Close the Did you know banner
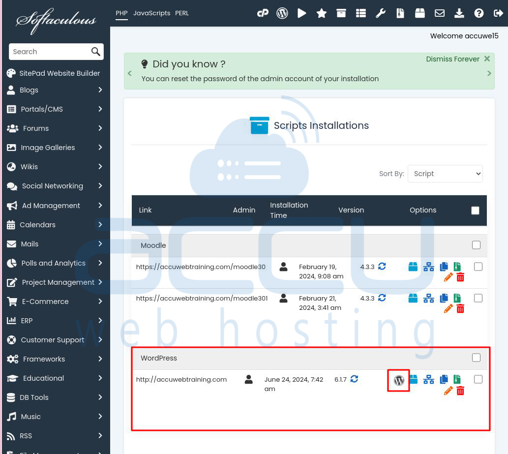 point(487,59)
